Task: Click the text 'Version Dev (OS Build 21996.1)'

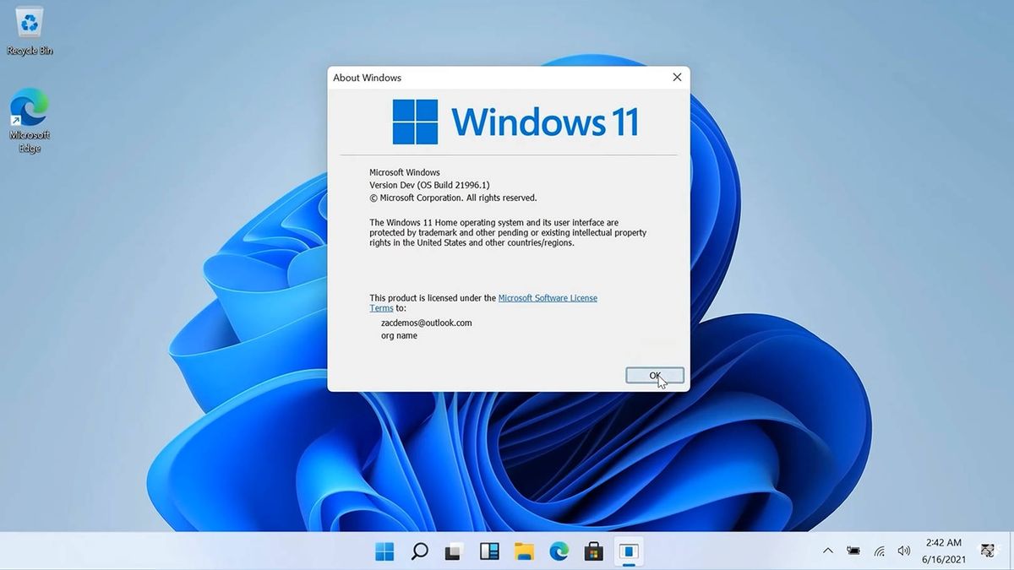Action: coord(429,185)
